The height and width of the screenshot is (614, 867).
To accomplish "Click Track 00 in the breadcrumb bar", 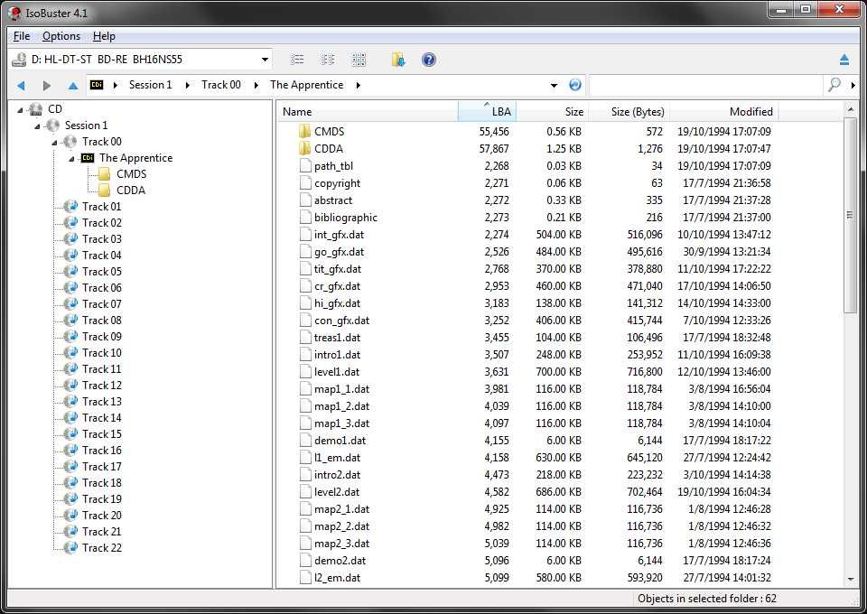I will pyautogui.click(x=221, y=85).
